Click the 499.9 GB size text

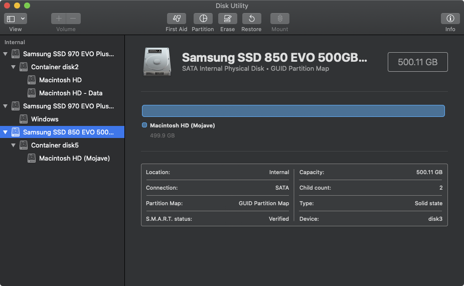click(162, 135)
